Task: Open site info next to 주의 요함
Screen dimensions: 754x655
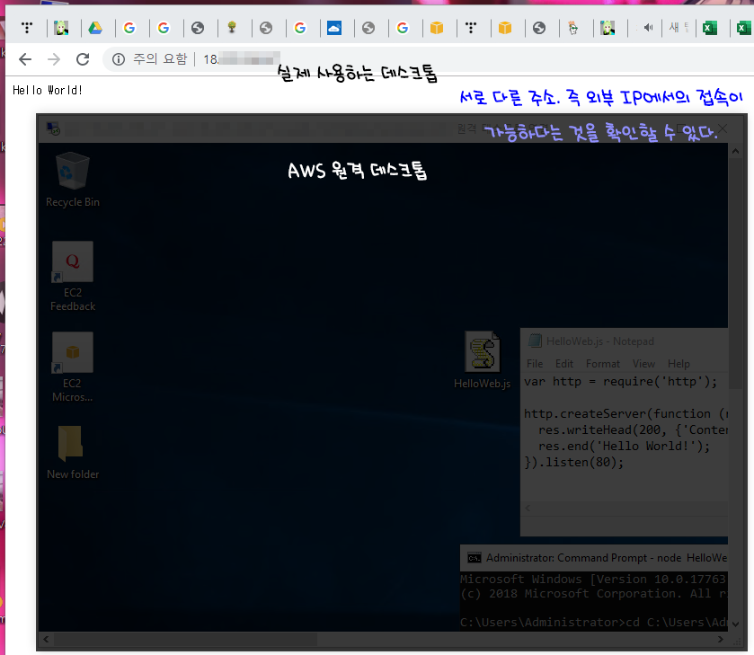Action: pos(119,59)
